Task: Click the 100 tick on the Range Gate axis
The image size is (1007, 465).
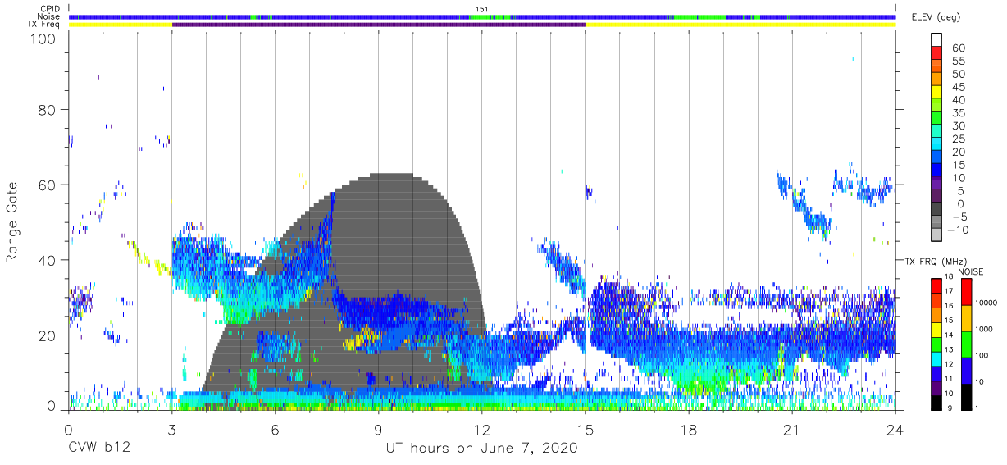Action: (x=44, y=39)
